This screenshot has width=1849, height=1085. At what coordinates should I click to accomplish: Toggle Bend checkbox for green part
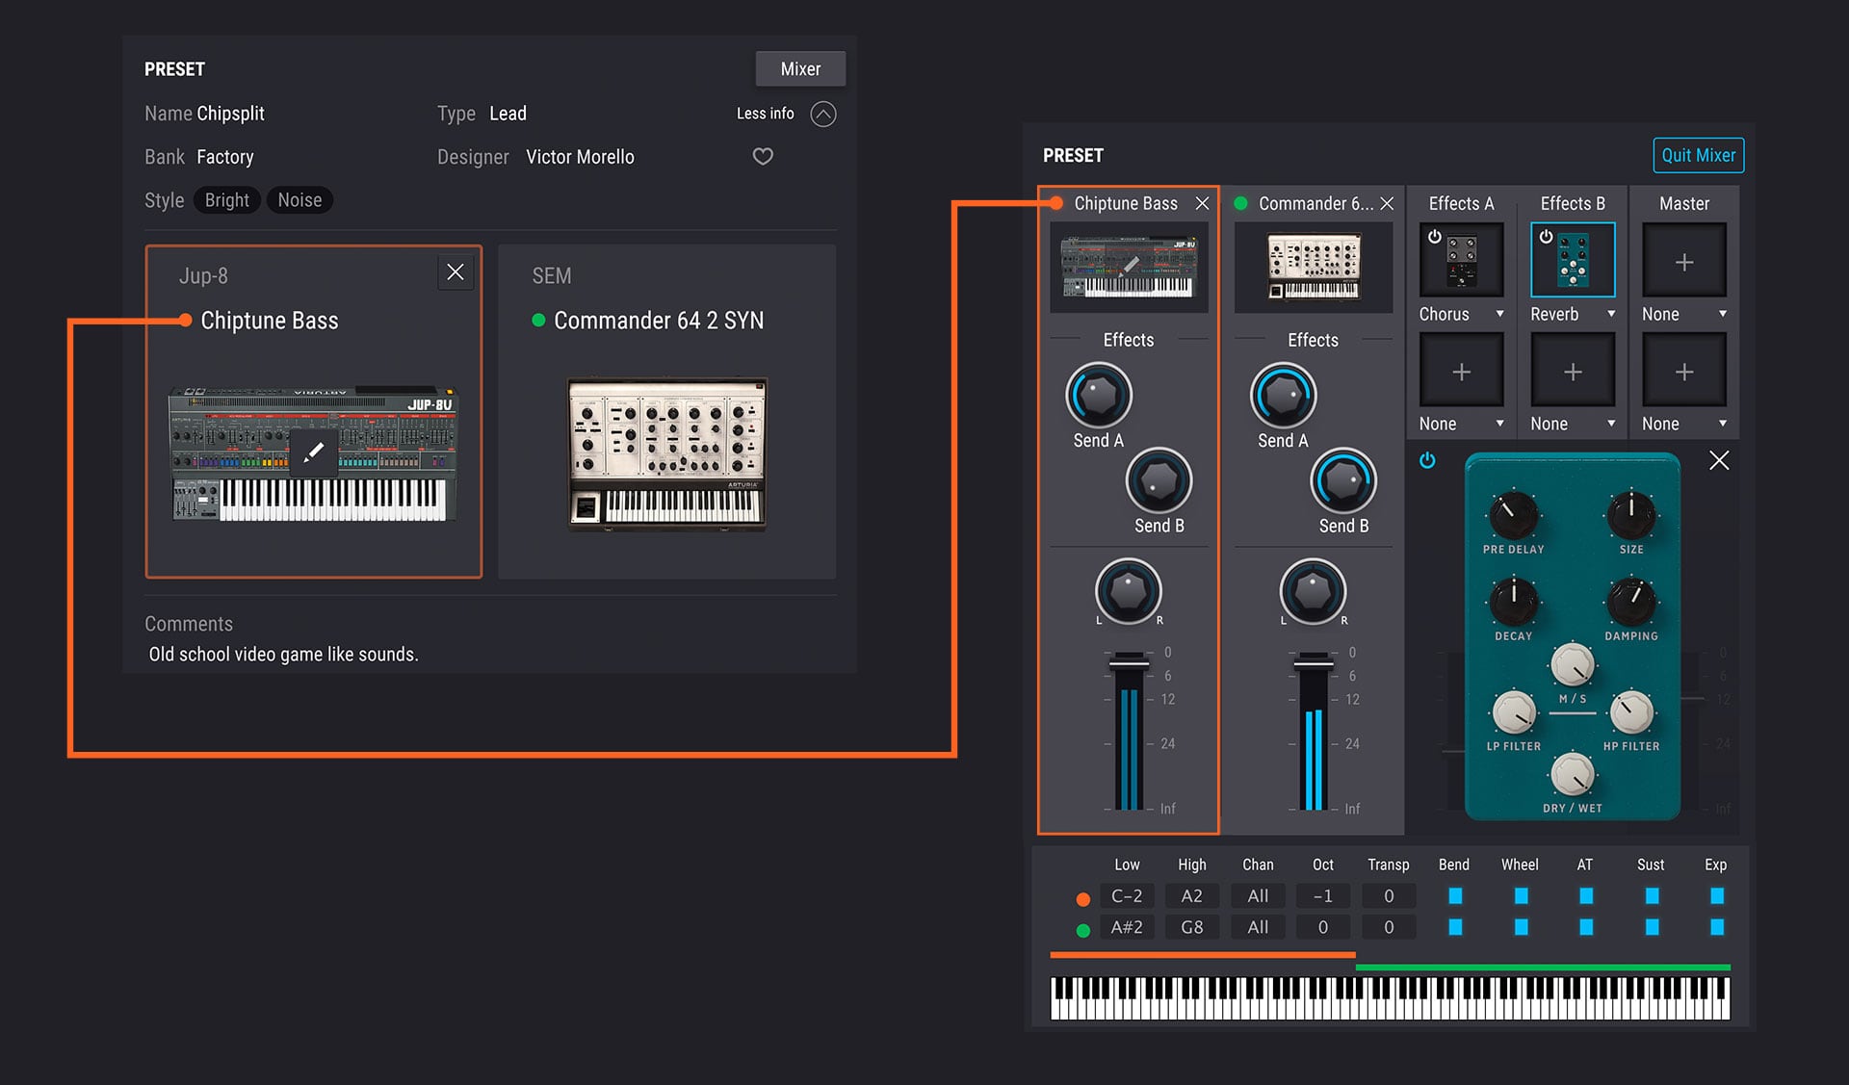pyautogui.click(x=1455, y=927)
